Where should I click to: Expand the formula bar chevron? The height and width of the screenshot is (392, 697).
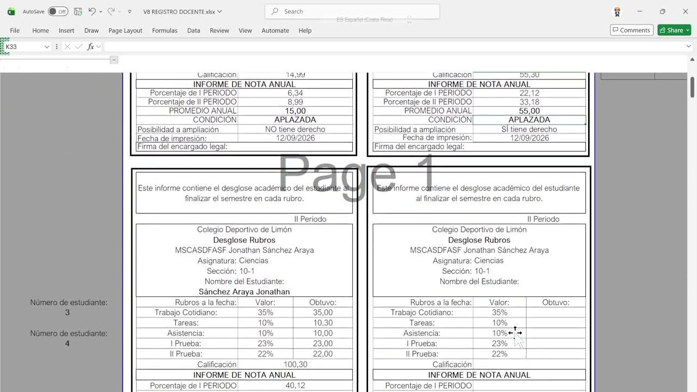point(688,47)
